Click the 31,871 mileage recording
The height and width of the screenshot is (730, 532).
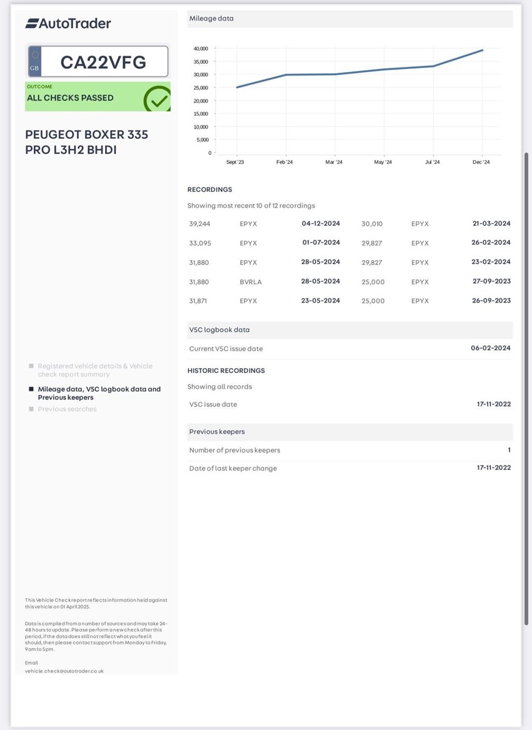point(198,301)
